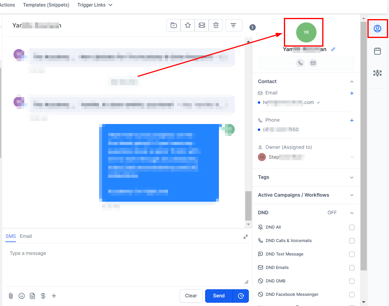Enable DND GMB checkbox
Viewport: 389px width, 306px height.
coord(352,281)
